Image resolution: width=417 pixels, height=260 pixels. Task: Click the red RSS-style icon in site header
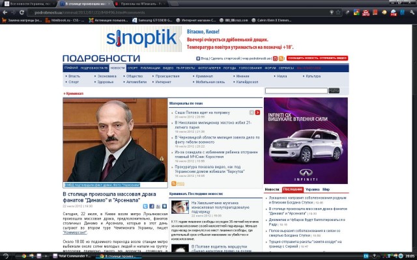click(275, 58)
